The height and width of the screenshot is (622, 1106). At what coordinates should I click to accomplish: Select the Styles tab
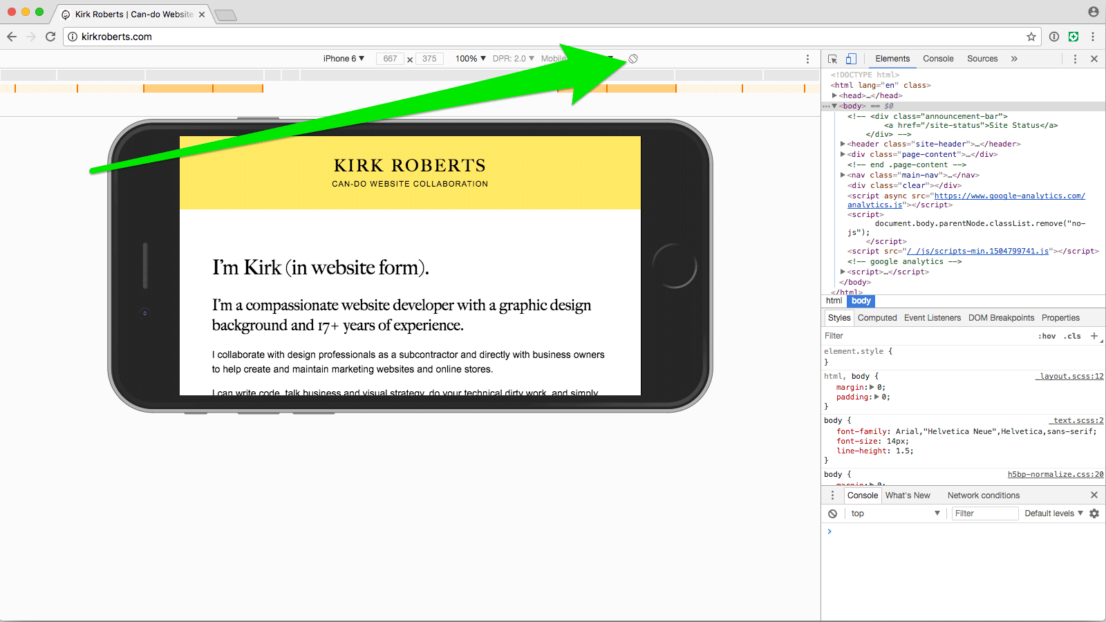pyautogui.click(x=839, y=318)
